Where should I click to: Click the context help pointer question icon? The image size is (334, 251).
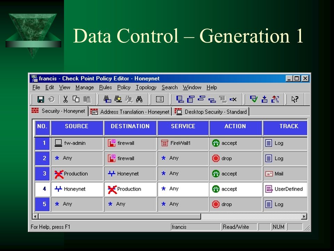pyautogui.click(x=295, y=99)
